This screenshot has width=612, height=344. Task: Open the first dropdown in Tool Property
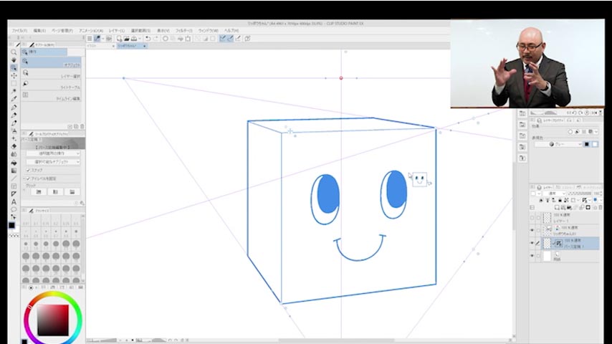(x=53, y=153)
